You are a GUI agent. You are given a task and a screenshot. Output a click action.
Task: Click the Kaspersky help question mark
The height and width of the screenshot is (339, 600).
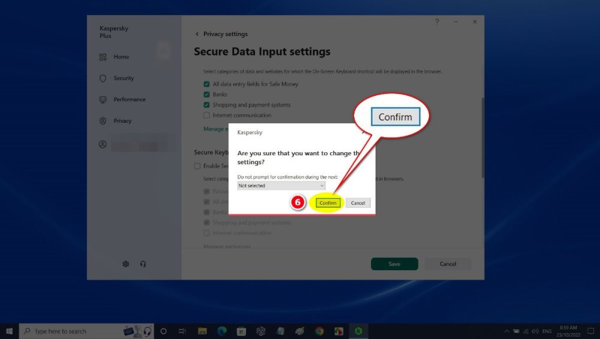pos(437,22)
